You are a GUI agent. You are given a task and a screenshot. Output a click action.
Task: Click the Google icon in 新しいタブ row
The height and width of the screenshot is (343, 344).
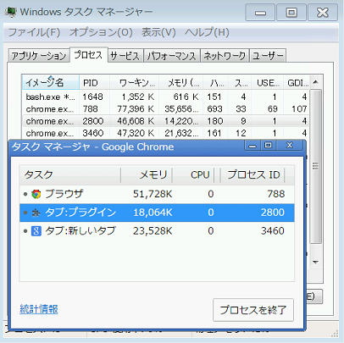[36, 231]
